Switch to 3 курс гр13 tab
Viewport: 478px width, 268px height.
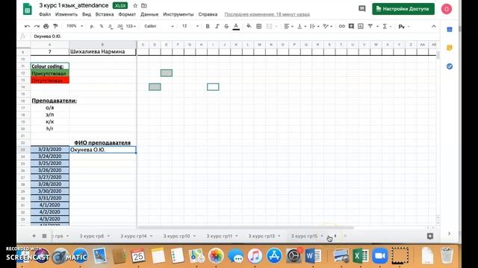[261, 236]
